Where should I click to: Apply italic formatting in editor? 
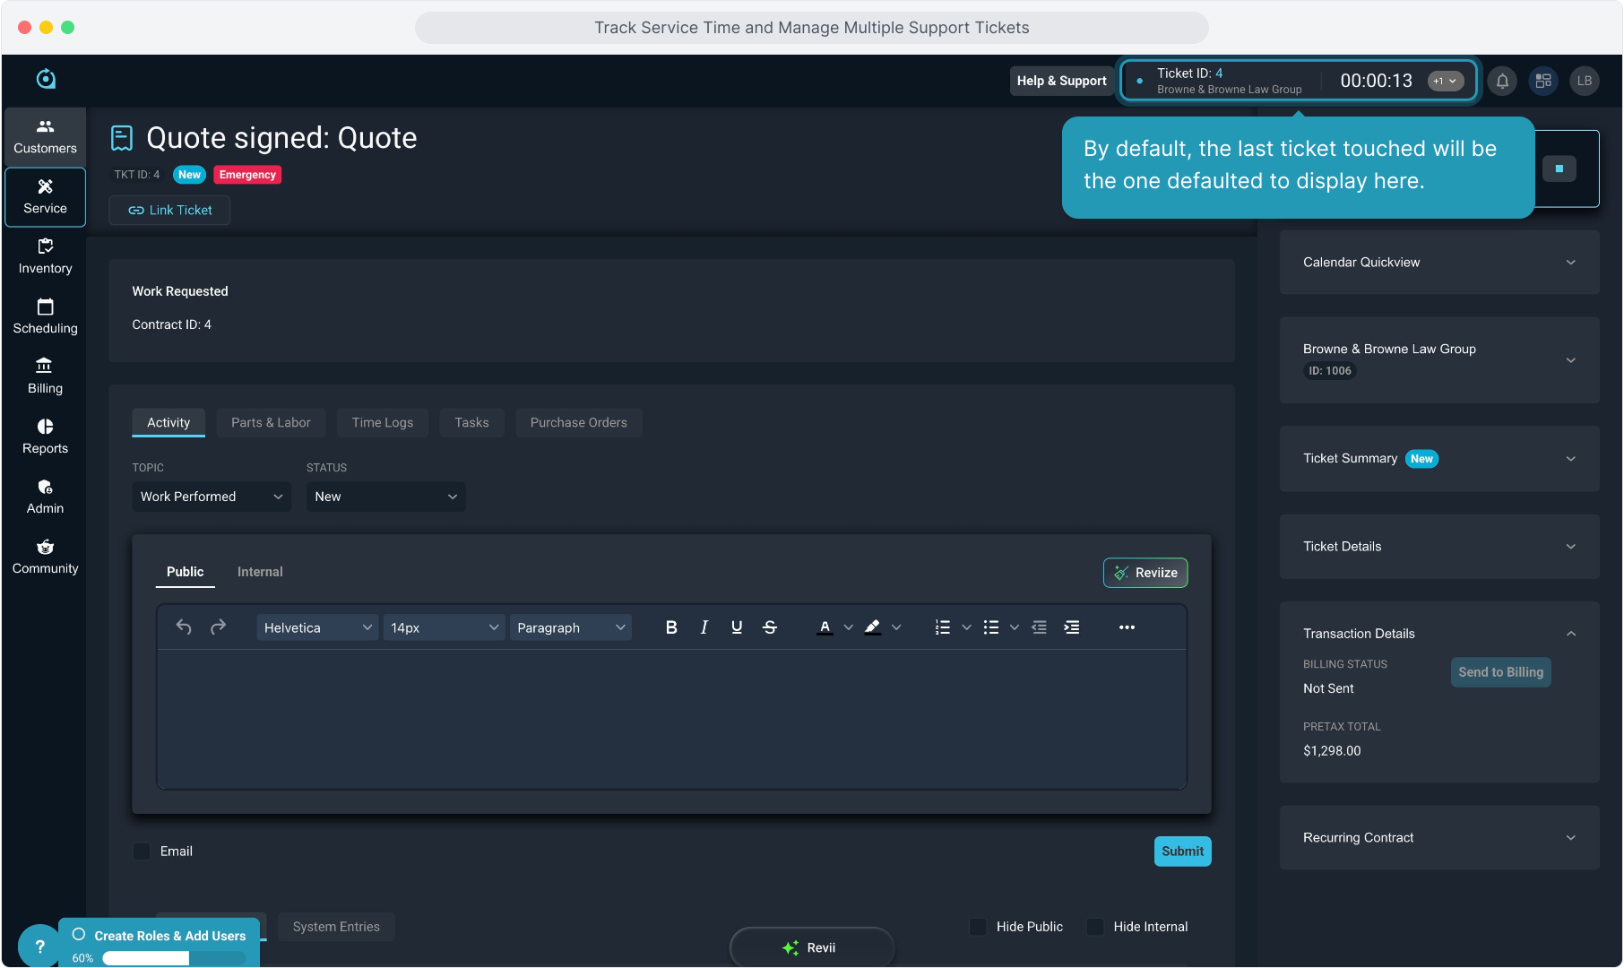[704, 627]
